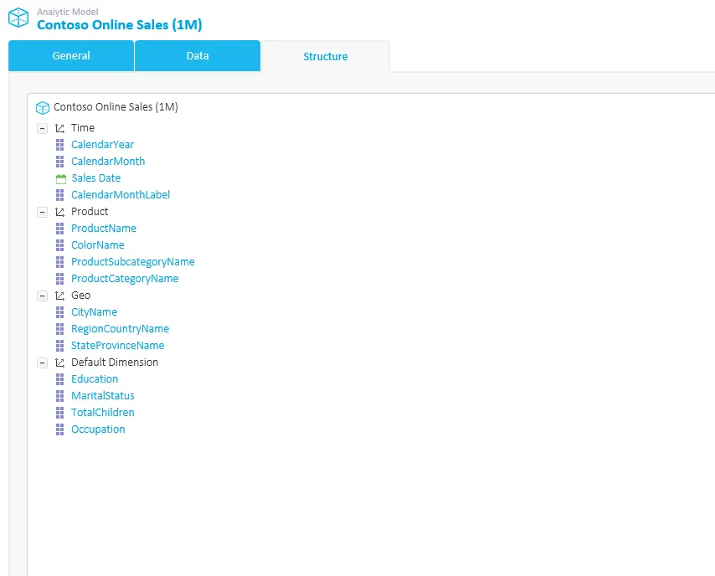Click the dimension icon next to Product
The width and height of the screenshot is (715, 576).
click(59, 212)
